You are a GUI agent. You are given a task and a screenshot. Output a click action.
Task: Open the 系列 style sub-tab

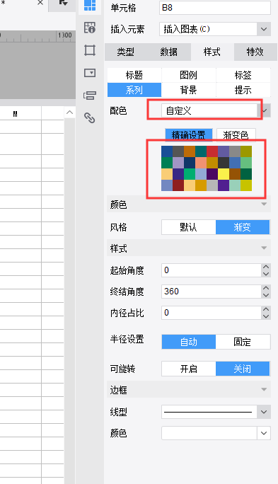[134, 90]
